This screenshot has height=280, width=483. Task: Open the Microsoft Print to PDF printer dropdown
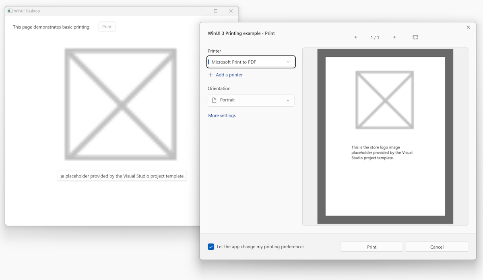(x=251, y=62)
